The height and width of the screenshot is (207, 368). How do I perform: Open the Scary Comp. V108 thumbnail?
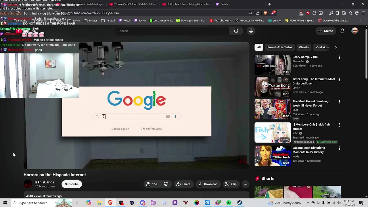pos(273,65)
